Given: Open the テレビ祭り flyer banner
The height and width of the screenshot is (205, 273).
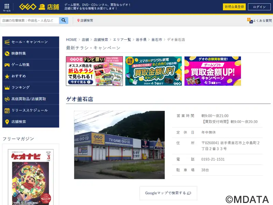Looking at the screenshot, I should pyautogui.click(x=95, y=71).
